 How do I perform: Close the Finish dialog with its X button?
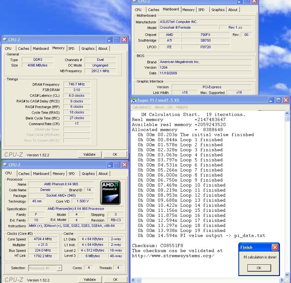(275, 247)
